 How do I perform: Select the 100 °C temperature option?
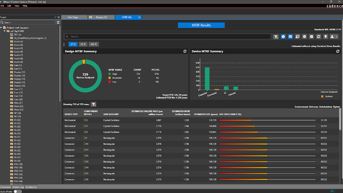(94, 44)
